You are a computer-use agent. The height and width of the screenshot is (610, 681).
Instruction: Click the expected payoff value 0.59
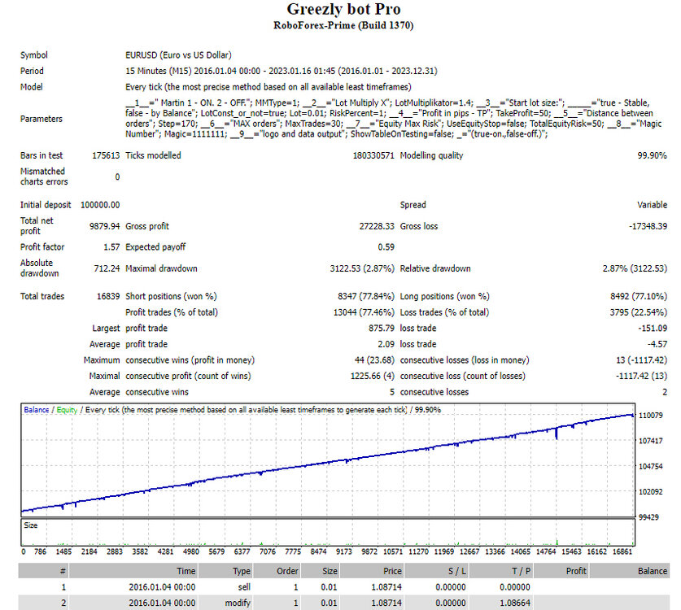(x=386, y=246)
